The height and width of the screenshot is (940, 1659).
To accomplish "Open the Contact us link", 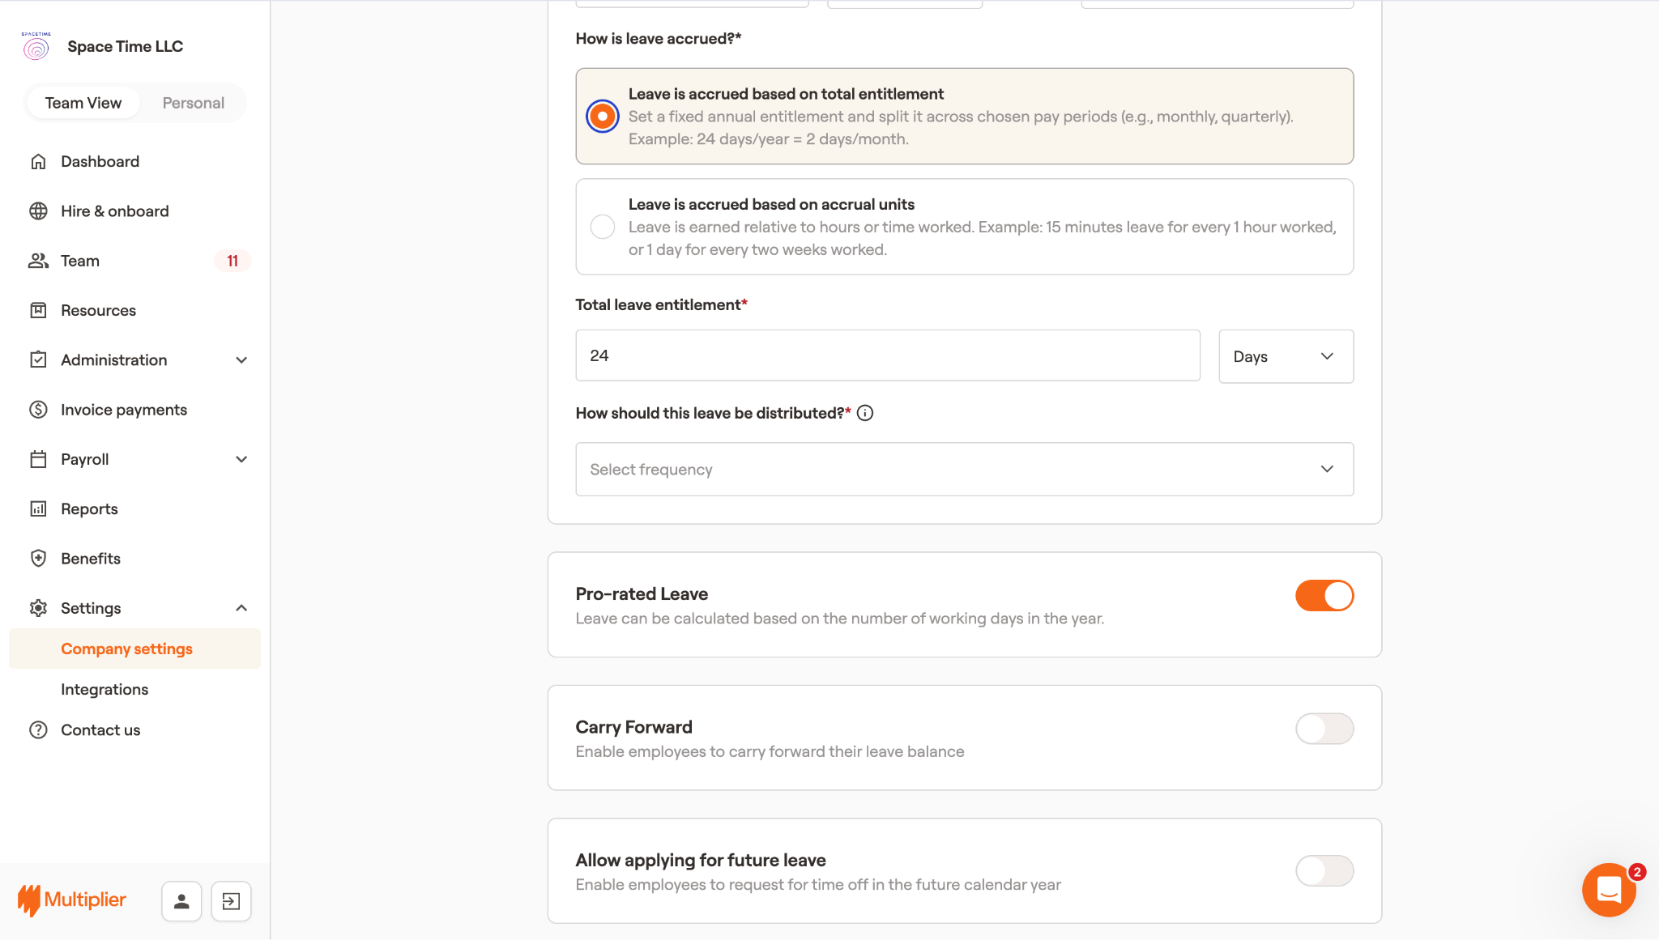I will click(x=100, y=730).
